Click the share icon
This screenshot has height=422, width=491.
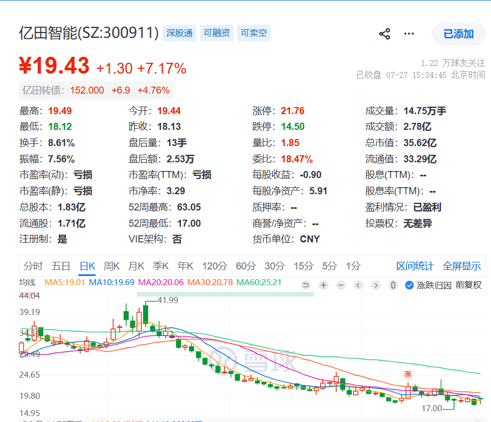385,34
